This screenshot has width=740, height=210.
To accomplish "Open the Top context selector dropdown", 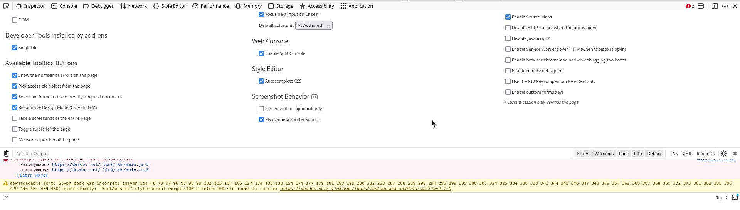I will point(721,198).
